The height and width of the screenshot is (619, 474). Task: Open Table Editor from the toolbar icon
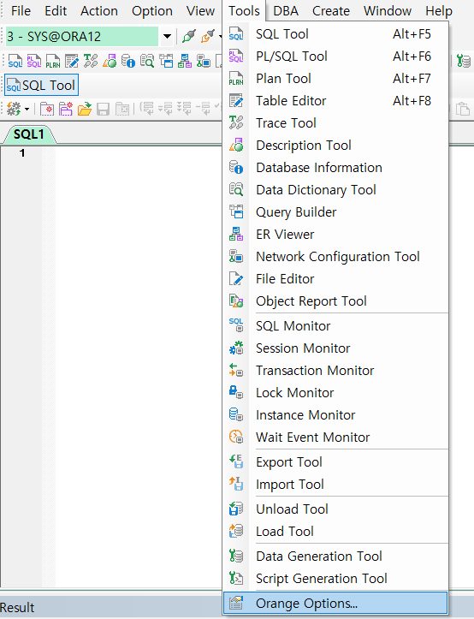pos(72,61)
